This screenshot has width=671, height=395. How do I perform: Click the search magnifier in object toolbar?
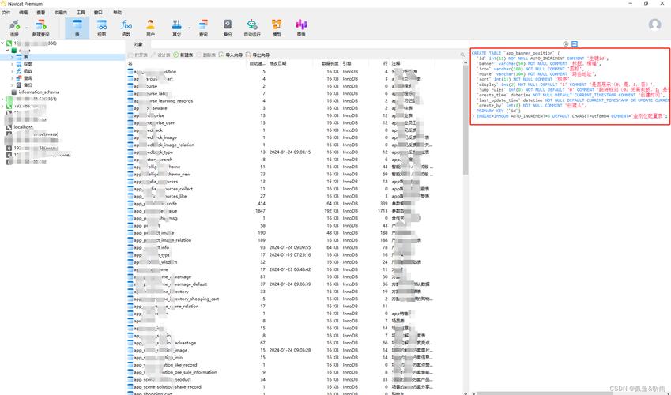462,55
